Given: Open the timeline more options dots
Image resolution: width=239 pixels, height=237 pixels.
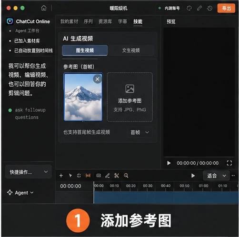Looking at the screenshot, I should (x=233, y=176).
